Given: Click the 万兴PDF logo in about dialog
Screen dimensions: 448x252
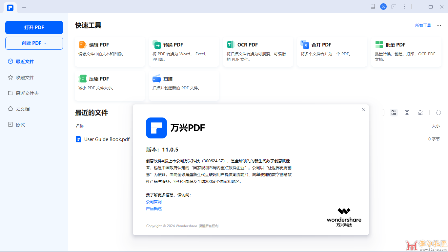Looking at the screenshot, I should tap(156, 128).
